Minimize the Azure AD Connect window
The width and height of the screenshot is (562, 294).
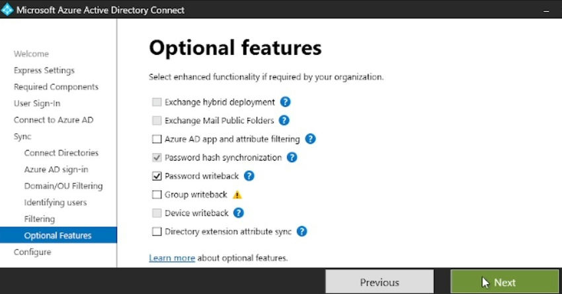[546, 11]
